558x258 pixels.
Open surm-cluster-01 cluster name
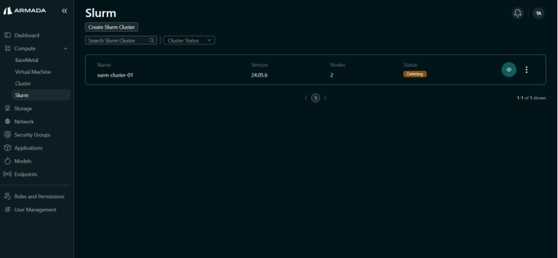point(114,75)
